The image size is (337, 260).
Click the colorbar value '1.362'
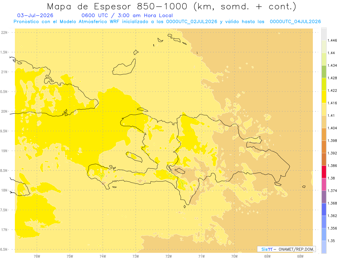tap(332, 216)
